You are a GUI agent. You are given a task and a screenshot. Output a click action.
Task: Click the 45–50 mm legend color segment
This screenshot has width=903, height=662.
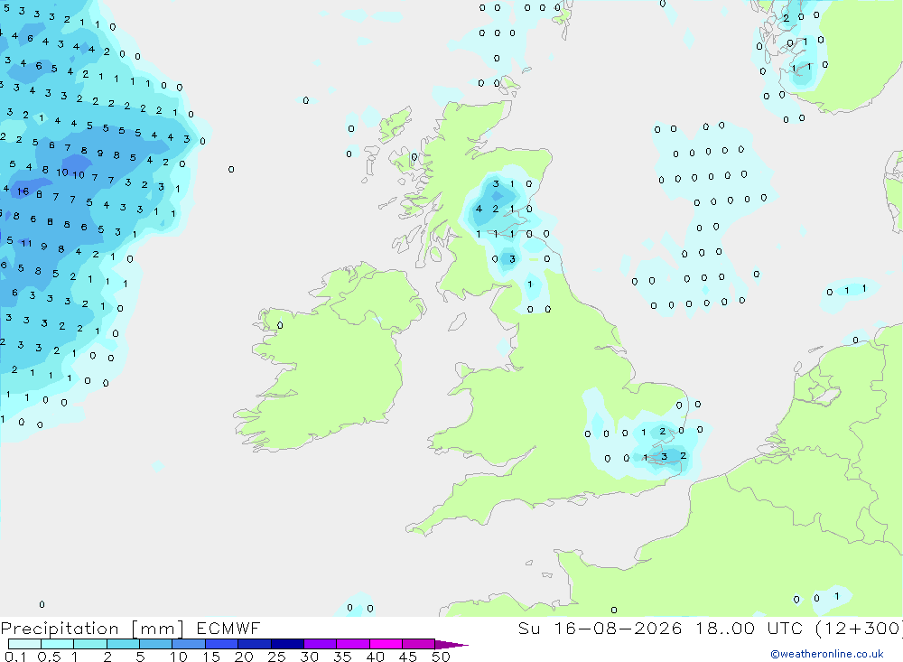pyautogui.click(x=419, y=644)
